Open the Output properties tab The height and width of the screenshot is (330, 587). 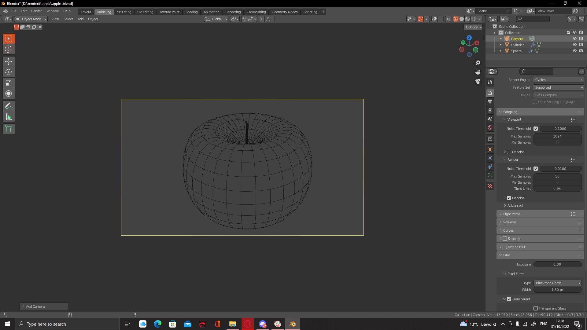tap(490, 102)
